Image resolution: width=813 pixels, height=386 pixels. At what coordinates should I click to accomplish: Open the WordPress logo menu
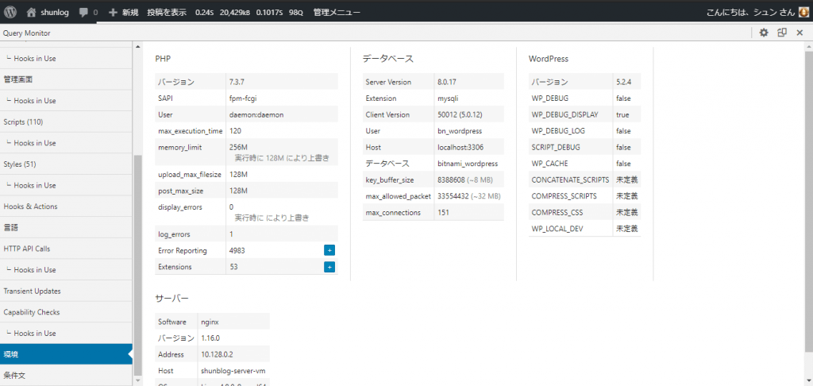(11, 12)
